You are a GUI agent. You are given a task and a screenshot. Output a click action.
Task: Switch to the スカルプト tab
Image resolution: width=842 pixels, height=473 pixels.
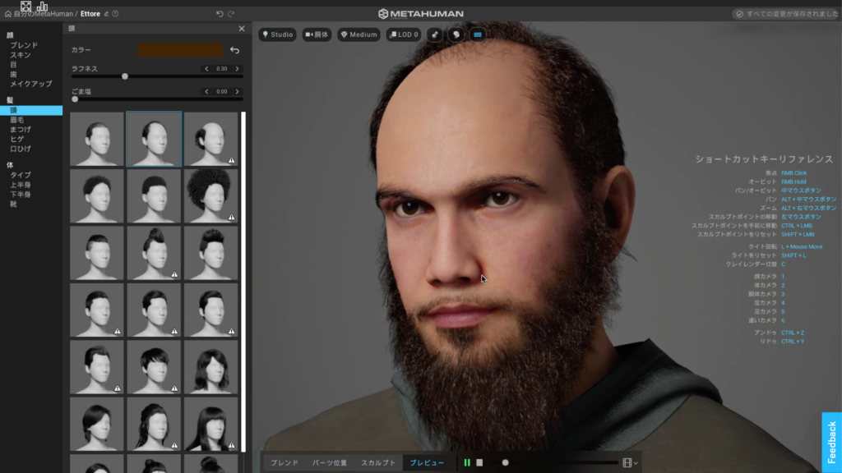[378, 462]
